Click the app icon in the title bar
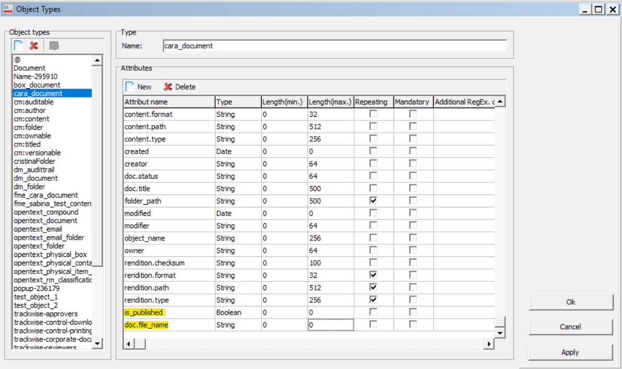 click(x=7, y=9)
